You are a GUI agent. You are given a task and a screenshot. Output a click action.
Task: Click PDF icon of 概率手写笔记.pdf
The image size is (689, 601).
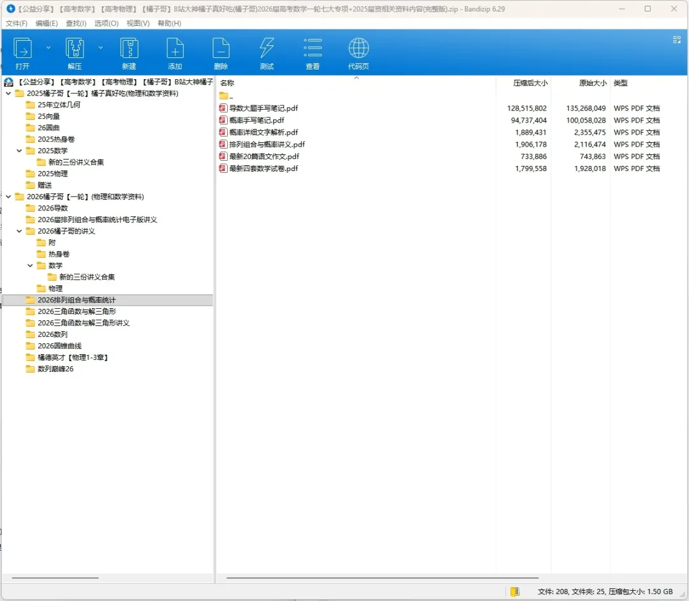pyautogui.click(x=223, y=120)
